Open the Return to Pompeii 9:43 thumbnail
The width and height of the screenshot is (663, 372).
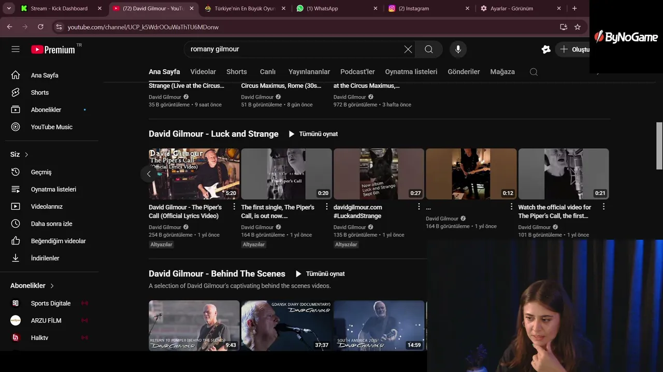click(194, 326)
